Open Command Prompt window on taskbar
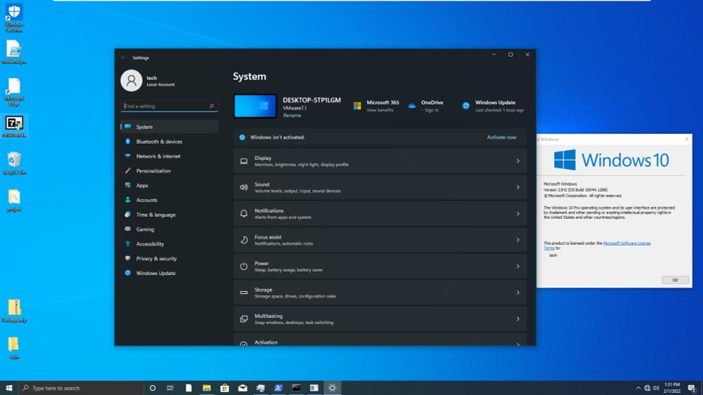Image resolution: width=703 pixels, height=395 pixels. coord(297,388)
